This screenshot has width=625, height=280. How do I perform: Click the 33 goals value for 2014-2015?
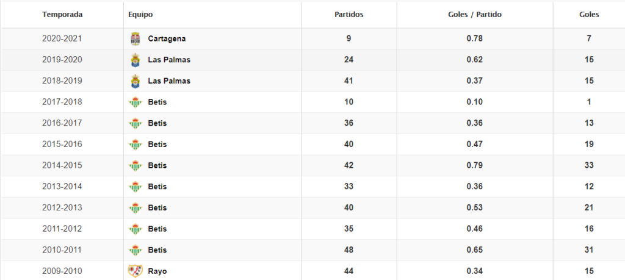pos(589,165)
